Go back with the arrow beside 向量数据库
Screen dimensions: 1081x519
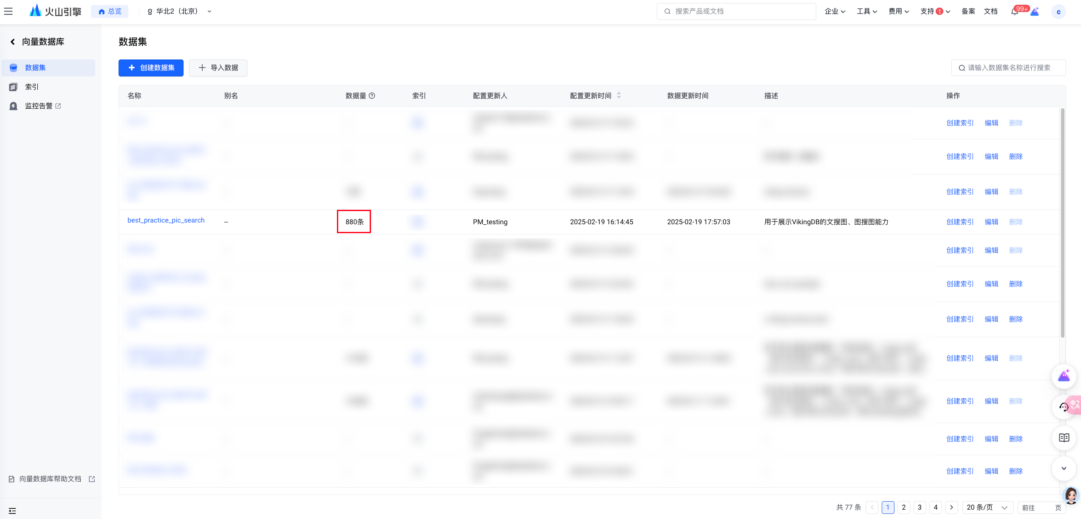(12, 42)
